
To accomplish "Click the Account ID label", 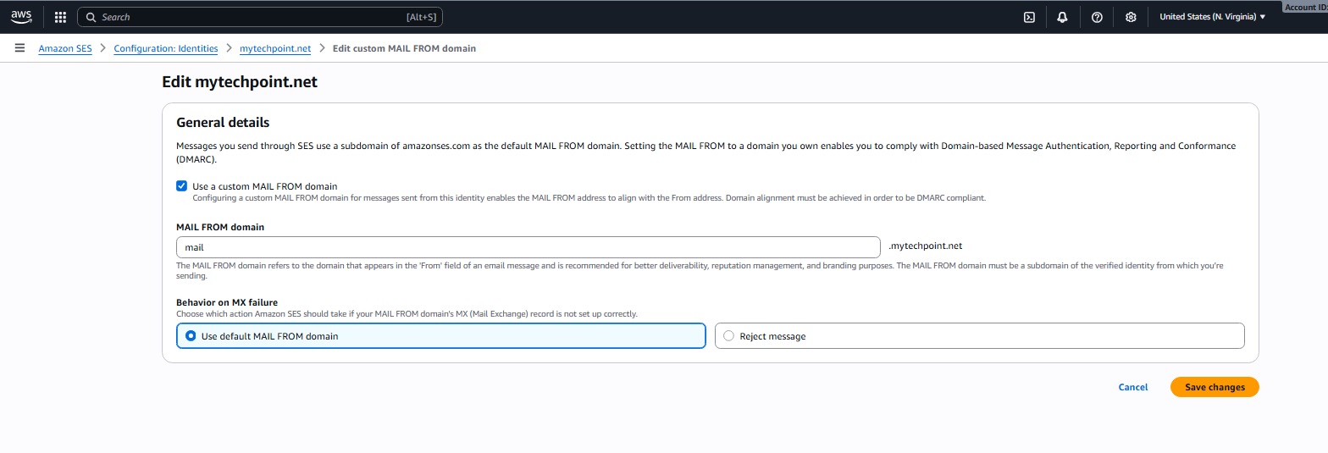I will [x=1305, y=7].
